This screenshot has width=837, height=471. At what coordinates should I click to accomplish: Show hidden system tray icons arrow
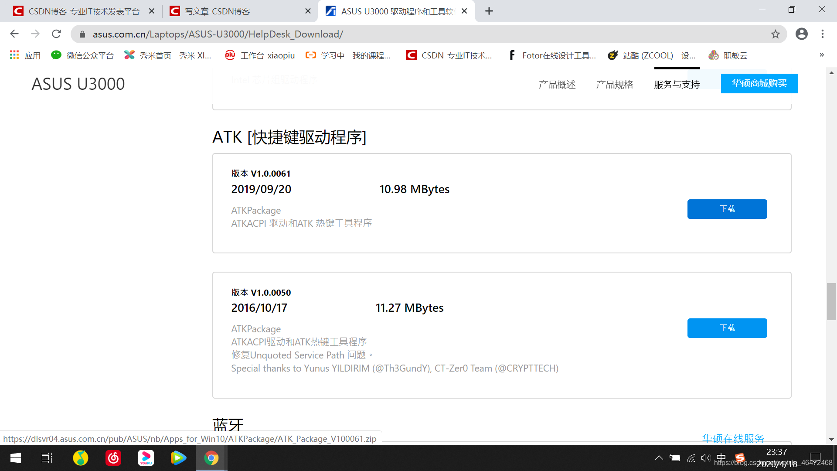coord(659,458)
